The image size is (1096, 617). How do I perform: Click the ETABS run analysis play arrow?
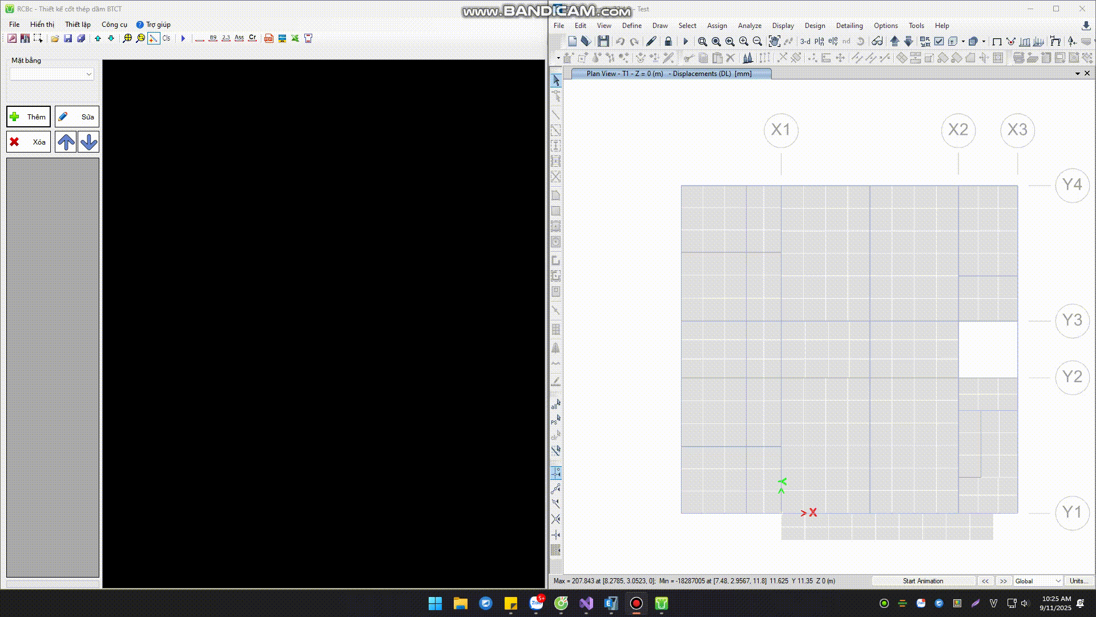point(686,41)
